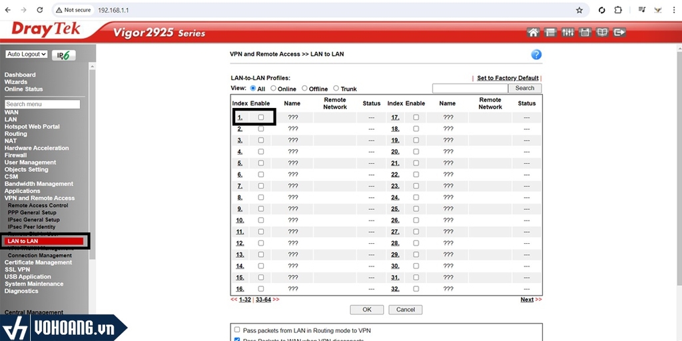Click the Search menu field in the sidebar

coord(43,104)
